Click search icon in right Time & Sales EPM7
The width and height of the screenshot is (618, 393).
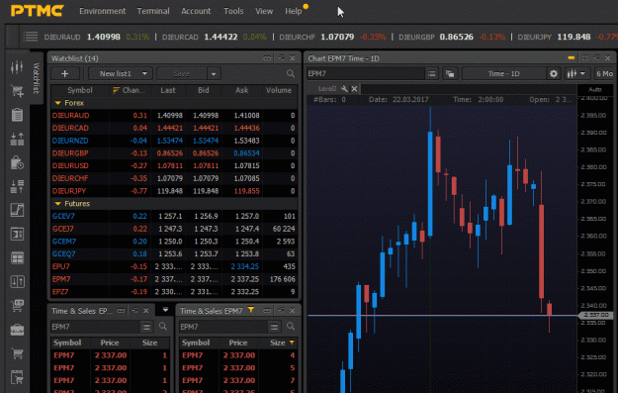(x=291, y=327)
